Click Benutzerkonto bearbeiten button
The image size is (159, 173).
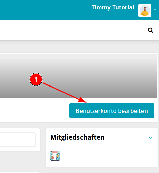click(112, 110)
